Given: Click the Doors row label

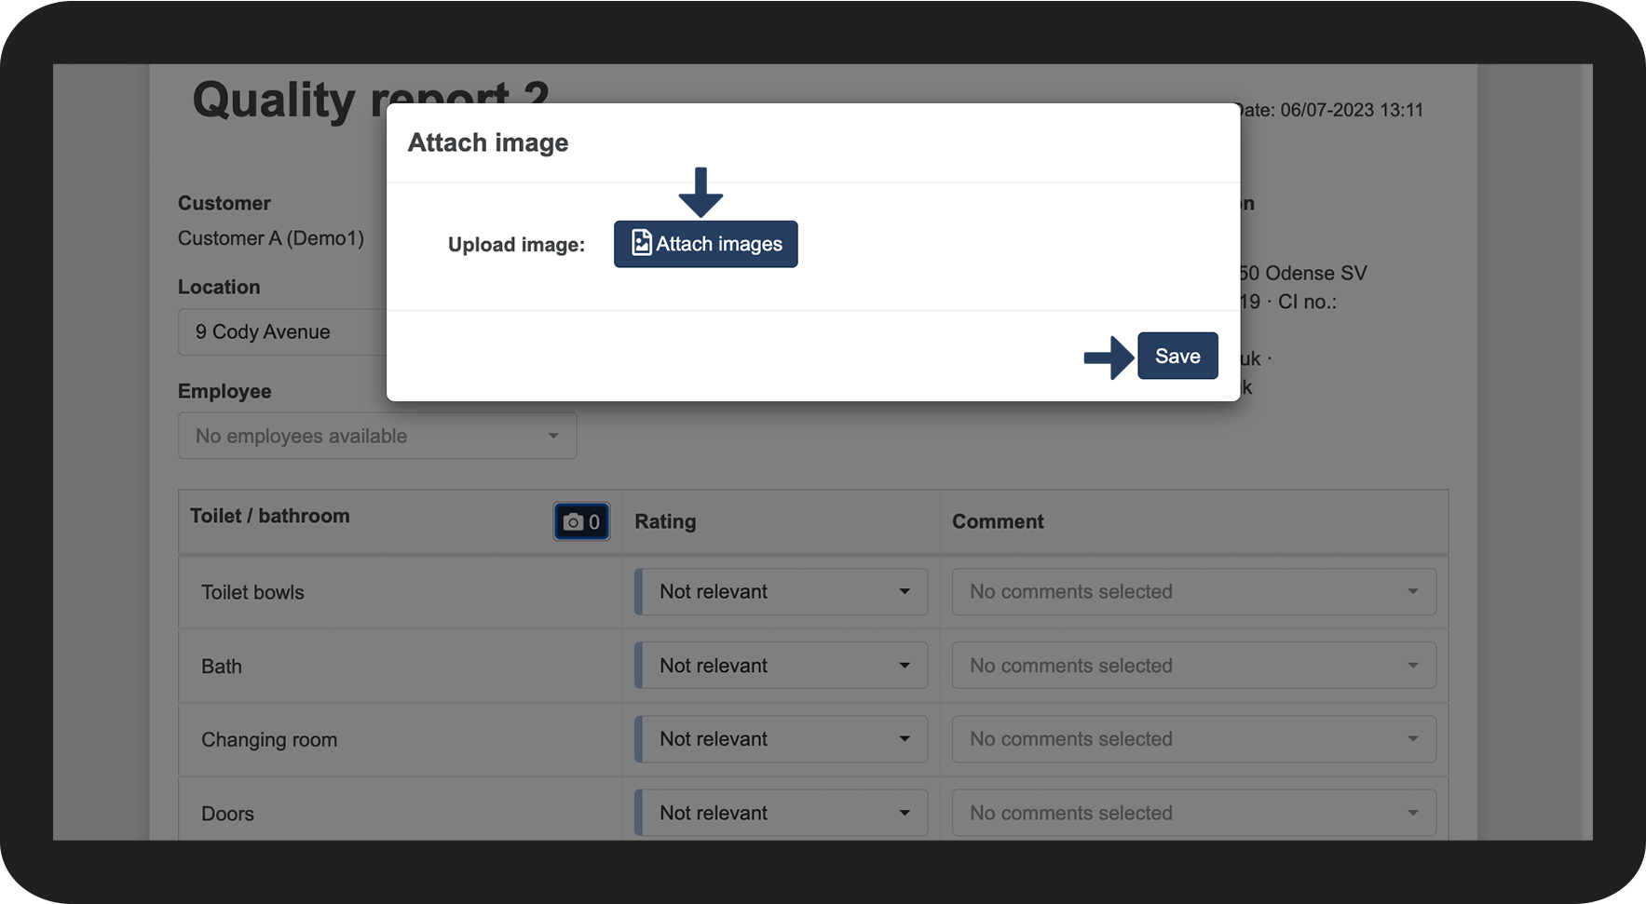Looking at the screenshot, I should click(227, 814).
